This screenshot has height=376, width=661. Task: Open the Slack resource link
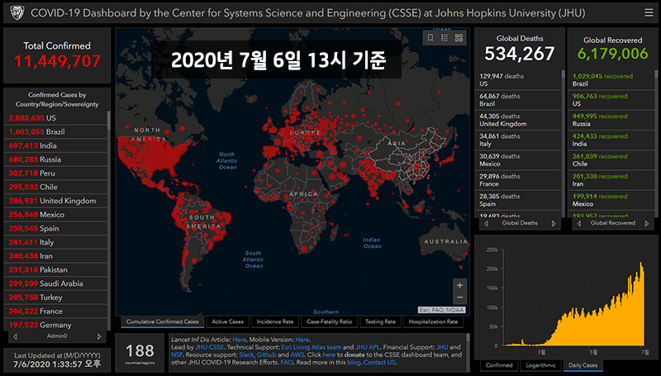246,355
